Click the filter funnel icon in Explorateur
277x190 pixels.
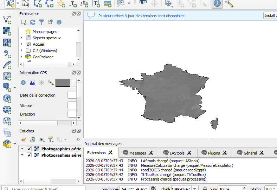click(41, 22)
